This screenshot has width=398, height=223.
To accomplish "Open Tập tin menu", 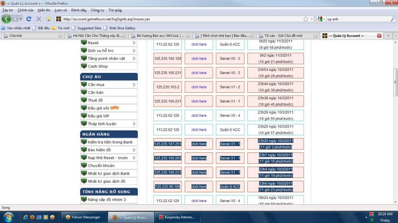I will click(8, 10).
